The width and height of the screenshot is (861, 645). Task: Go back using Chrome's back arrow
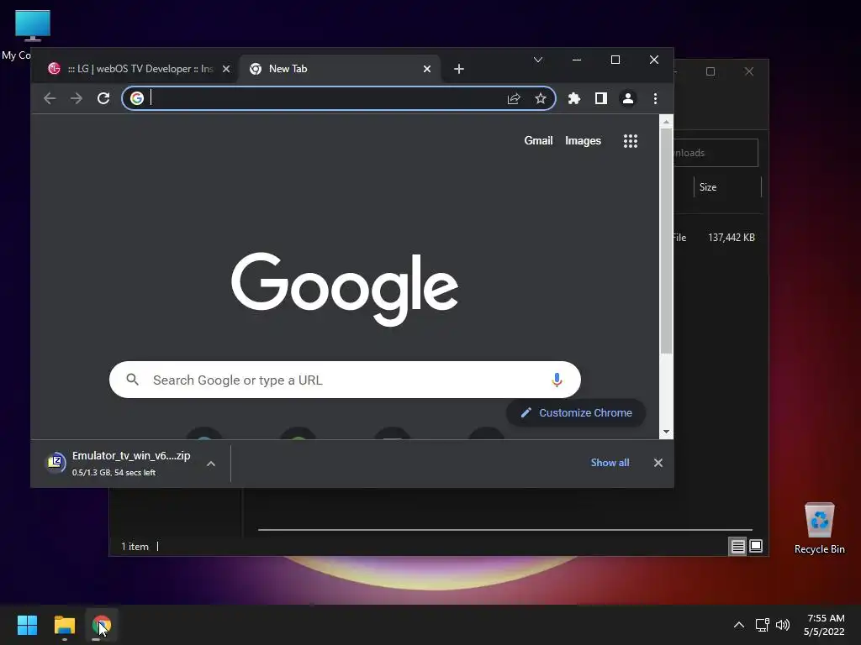point(50,98)
